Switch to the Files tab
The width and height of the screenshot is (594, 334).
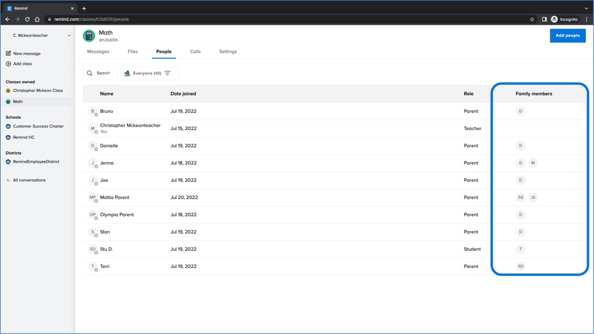pos(133,52)
